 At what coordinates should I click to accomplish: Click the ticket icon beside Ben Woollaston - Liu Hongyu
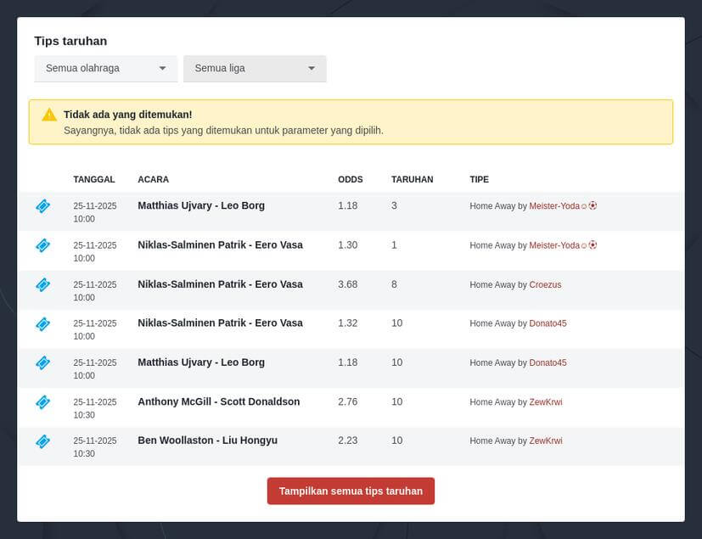click(42, 441)
